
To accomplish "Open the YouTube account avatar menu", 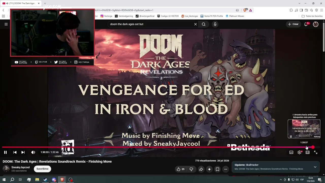I will point(316,24).
